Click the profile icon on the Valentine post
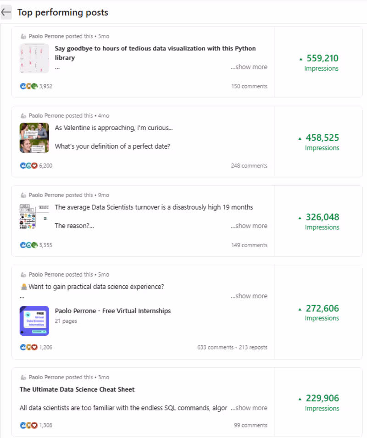The height and width of the screenshot is (438, 367). coord(23,116)
